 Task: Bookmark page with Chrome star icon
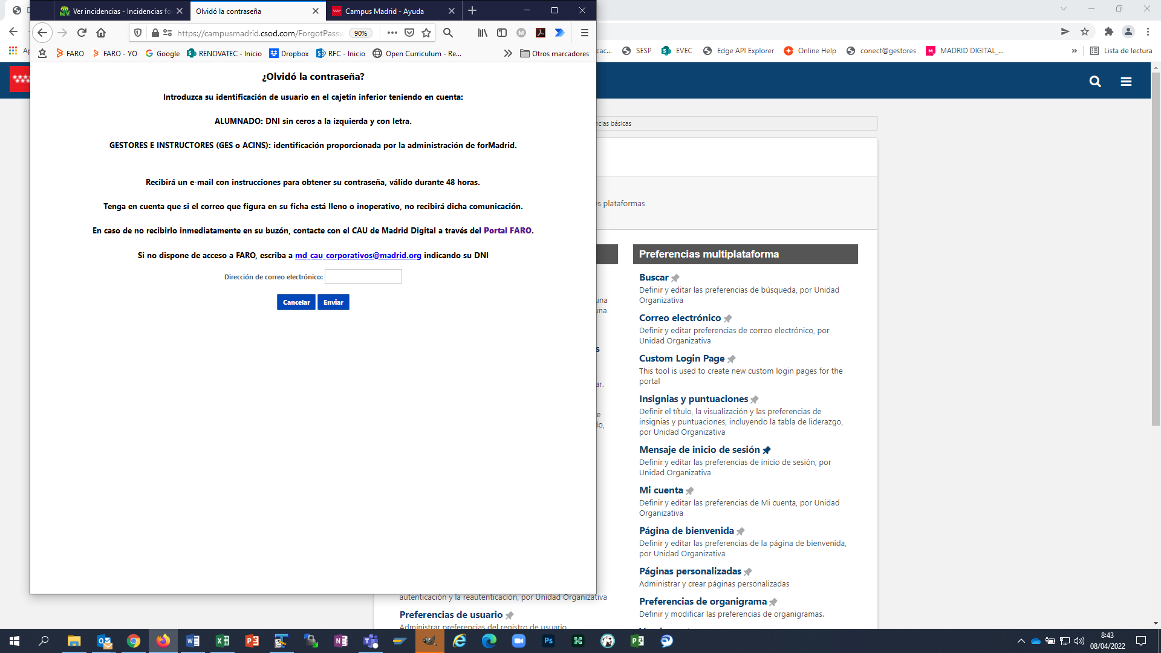1085,31
